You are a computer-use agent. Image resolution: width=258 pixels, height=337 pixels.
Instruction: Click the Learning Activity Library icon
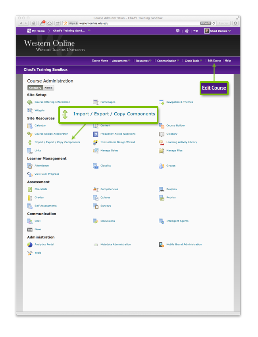coord(162,142)
